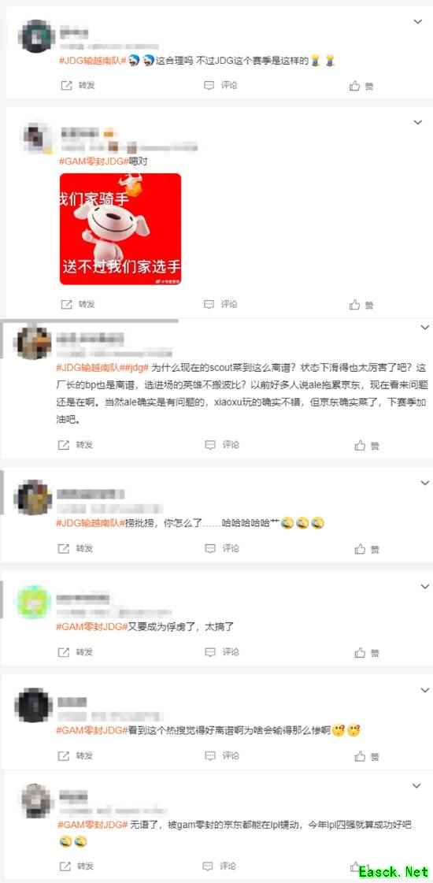
Task: Like the '又要成为俘虏了' post
Action: [367, 653]
